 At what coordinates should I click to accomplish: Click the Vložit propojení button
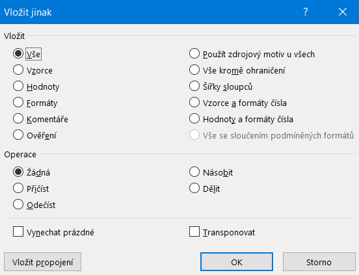tap(42, 262)
